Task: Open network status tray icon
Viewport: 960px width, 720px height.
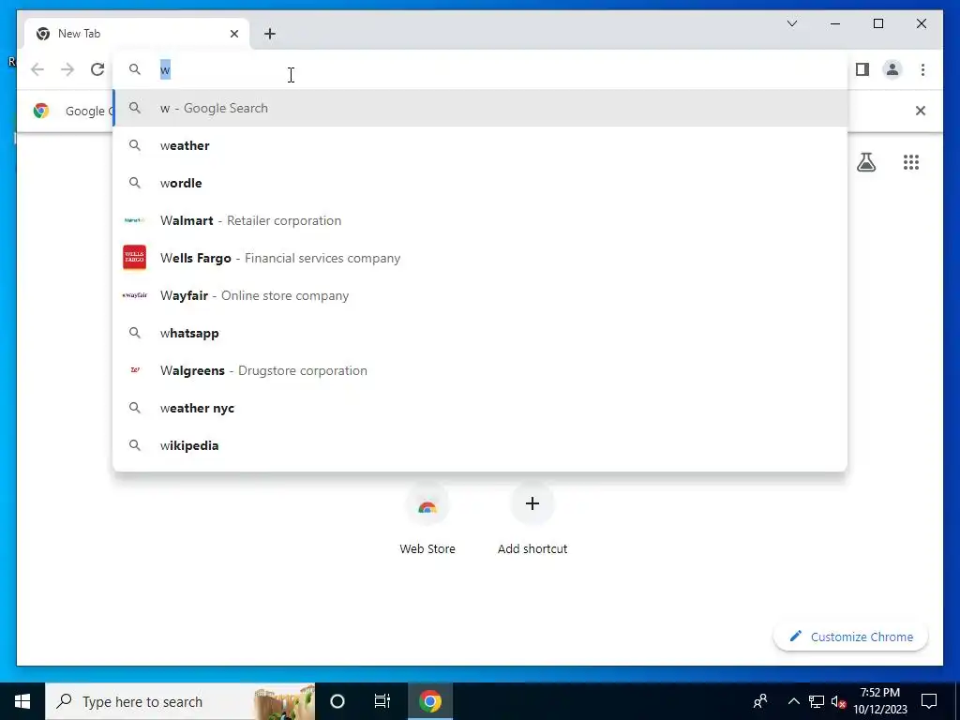Action: click(817, 701)
